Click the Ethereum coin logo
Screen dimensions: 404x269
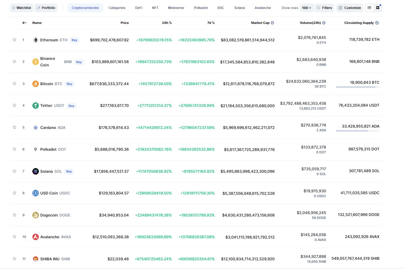[35, 40]
